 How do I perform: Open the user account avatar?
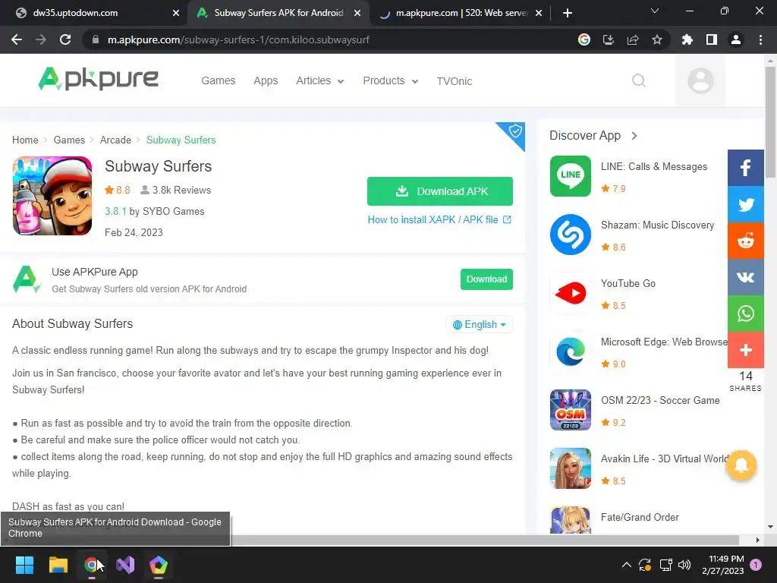pos(700,80)
